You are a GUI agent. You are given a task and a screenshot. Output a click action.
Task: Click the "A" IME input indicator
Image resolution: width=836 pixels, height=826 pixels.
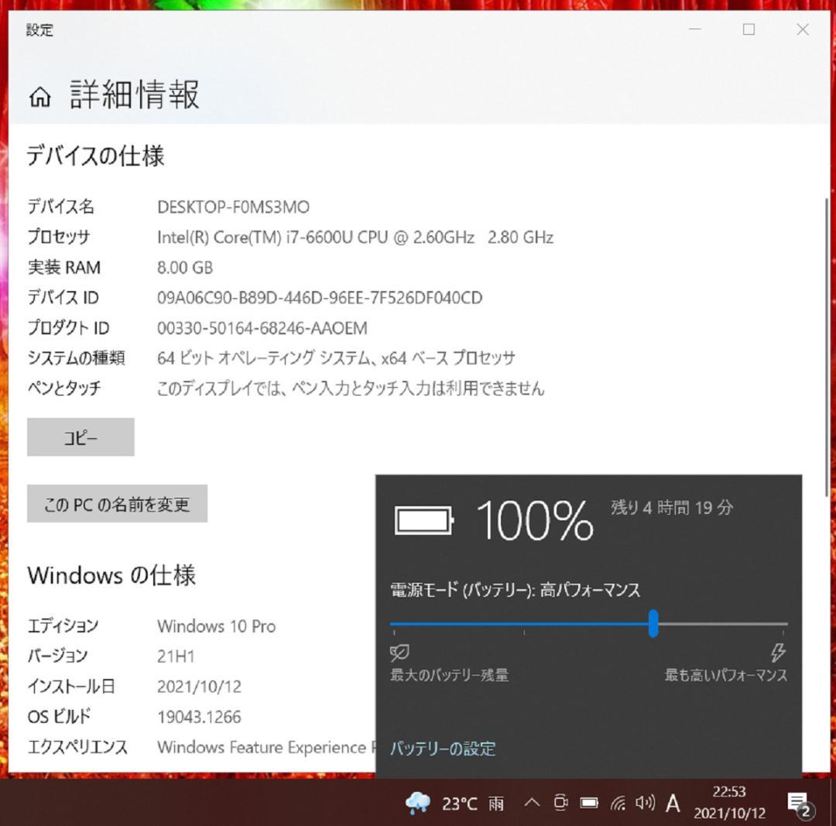point(673,804)
